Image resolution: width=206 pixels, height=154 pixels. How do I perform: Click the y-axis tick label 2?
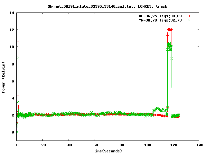(x=13, y=115)
